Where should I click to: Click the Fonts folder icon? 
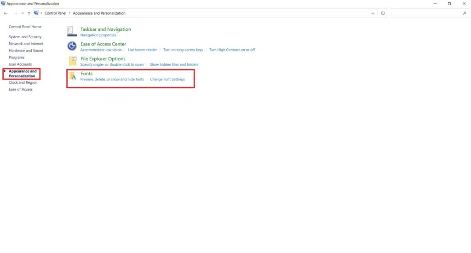point(72,76)
